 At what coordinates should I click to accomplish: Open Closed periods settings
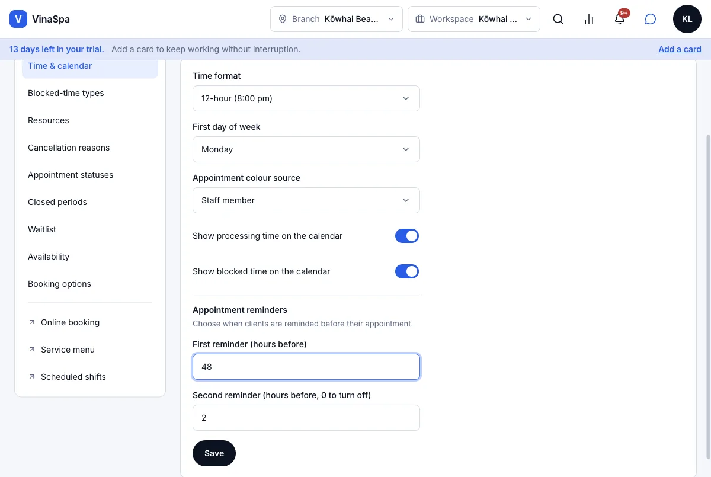point(90,202)
